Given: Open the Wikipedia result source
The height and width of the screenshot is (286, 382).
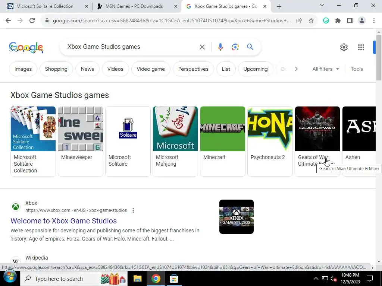Looking at the screenshot, I should 37,258.
